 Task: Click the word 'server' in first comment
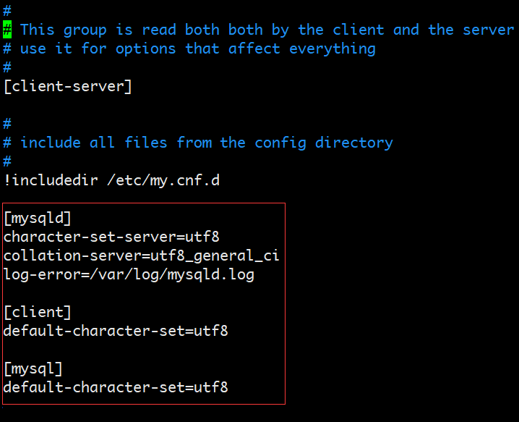488,30
